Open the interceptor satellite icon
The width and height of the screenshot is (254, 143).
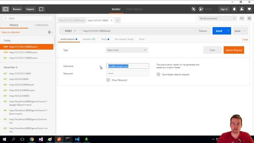[x=193, y=9]
